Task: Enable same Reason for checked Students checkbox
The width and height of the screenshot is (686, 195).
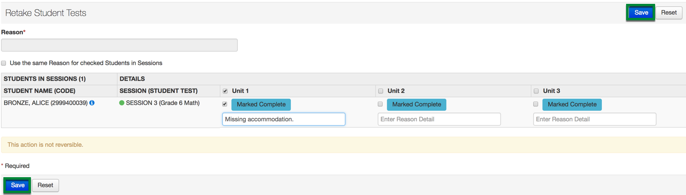Action: (4, 63)
